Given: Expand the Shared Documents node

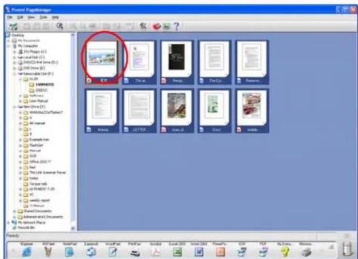Looking at the screenshot, I should (x=14, y=212).
